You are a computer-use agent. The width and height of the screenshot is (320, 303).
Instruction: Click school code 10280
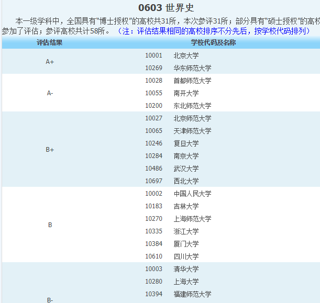(x=153, y=282)
